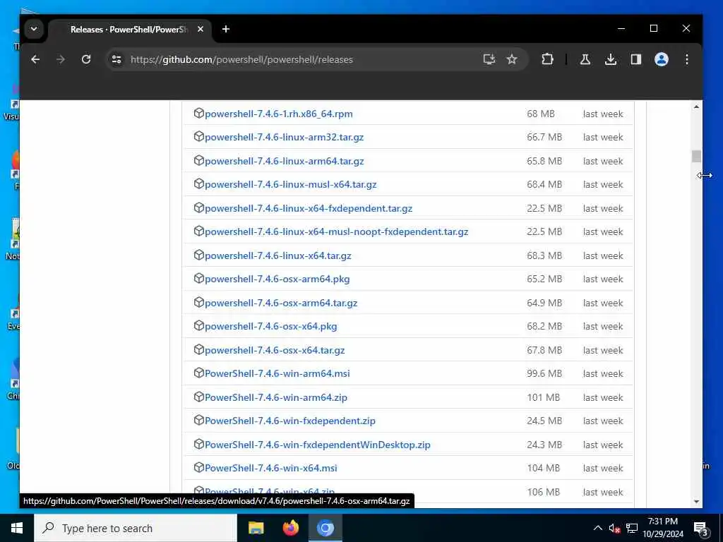Download powershell-7.4.6-linux-arm64.tar.gz
723x542 pixels.
(284, 162)
